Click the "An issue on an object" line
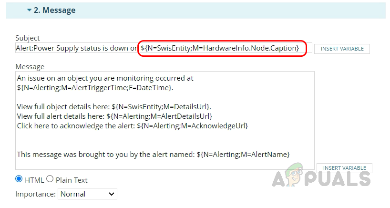Viewport: 390px width, 208px height. pyautogui.click(x=105, y=78)
